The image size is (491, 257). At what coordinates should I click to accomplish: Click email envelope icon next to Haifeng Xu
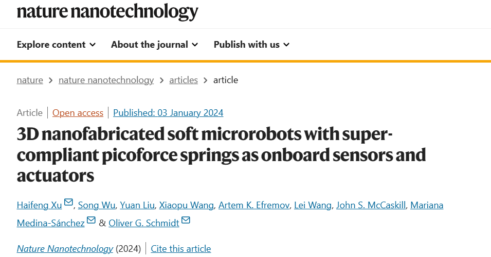pos(69,203)
